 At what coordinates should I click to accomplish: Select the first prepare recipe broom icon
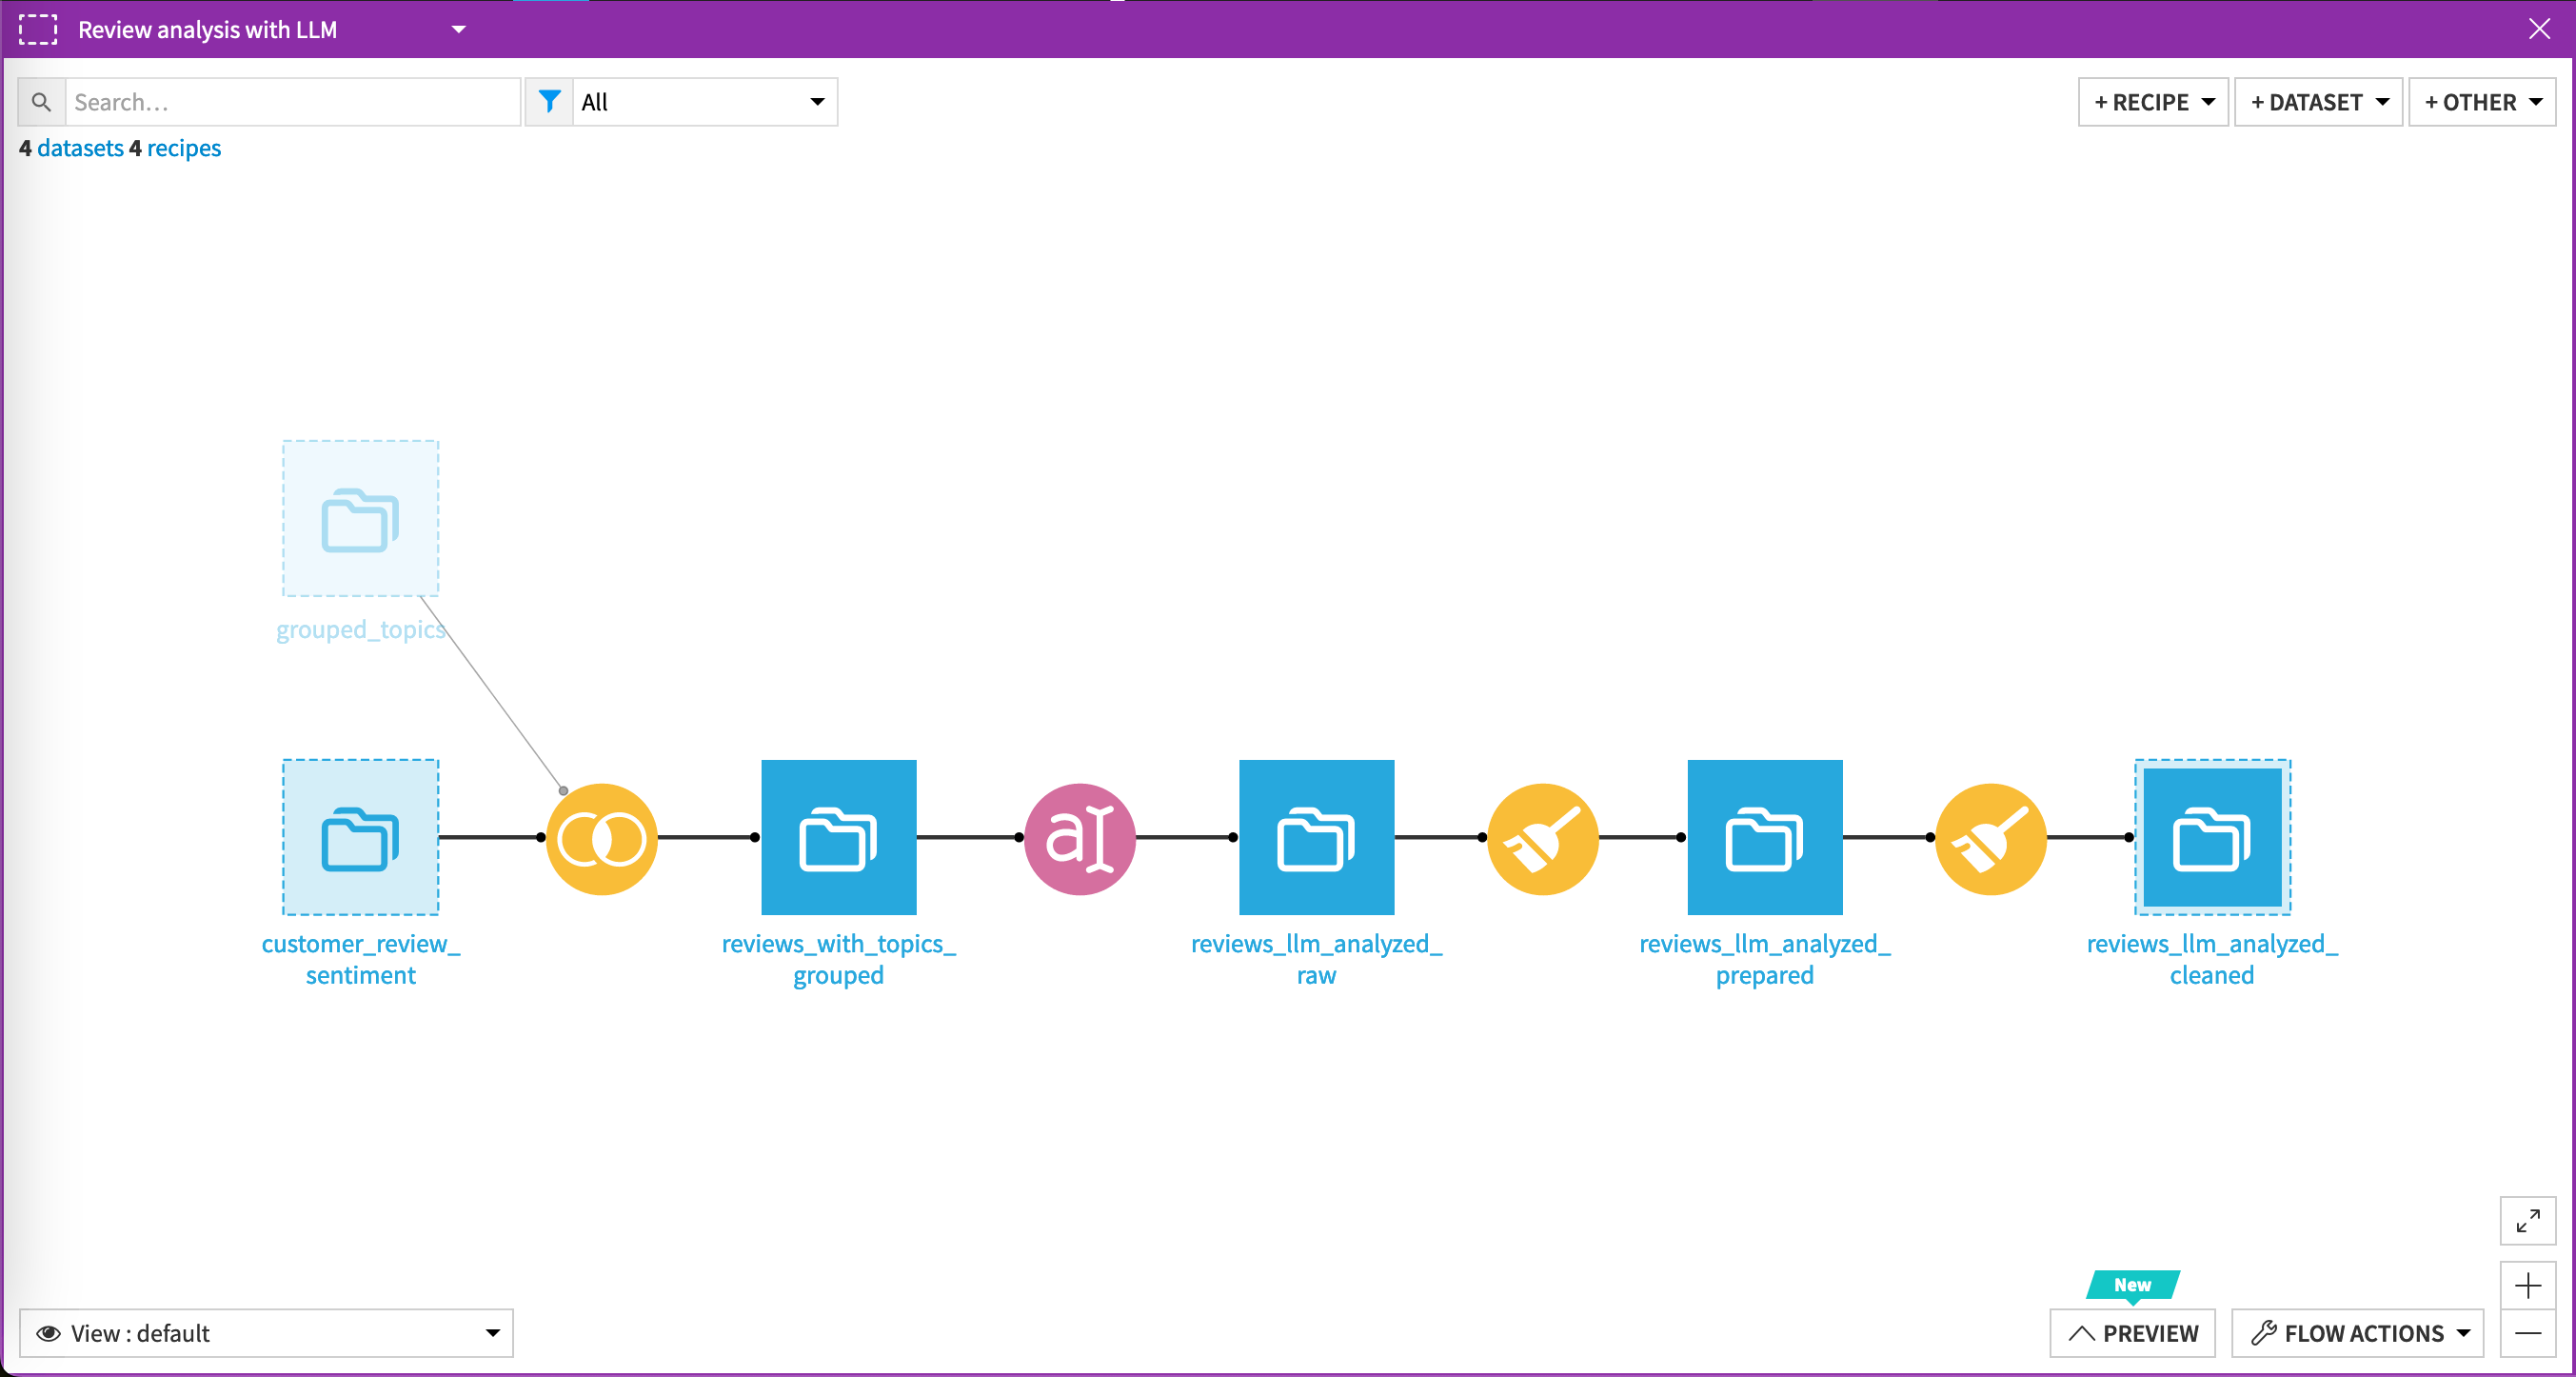click(x=1542, y=838)
